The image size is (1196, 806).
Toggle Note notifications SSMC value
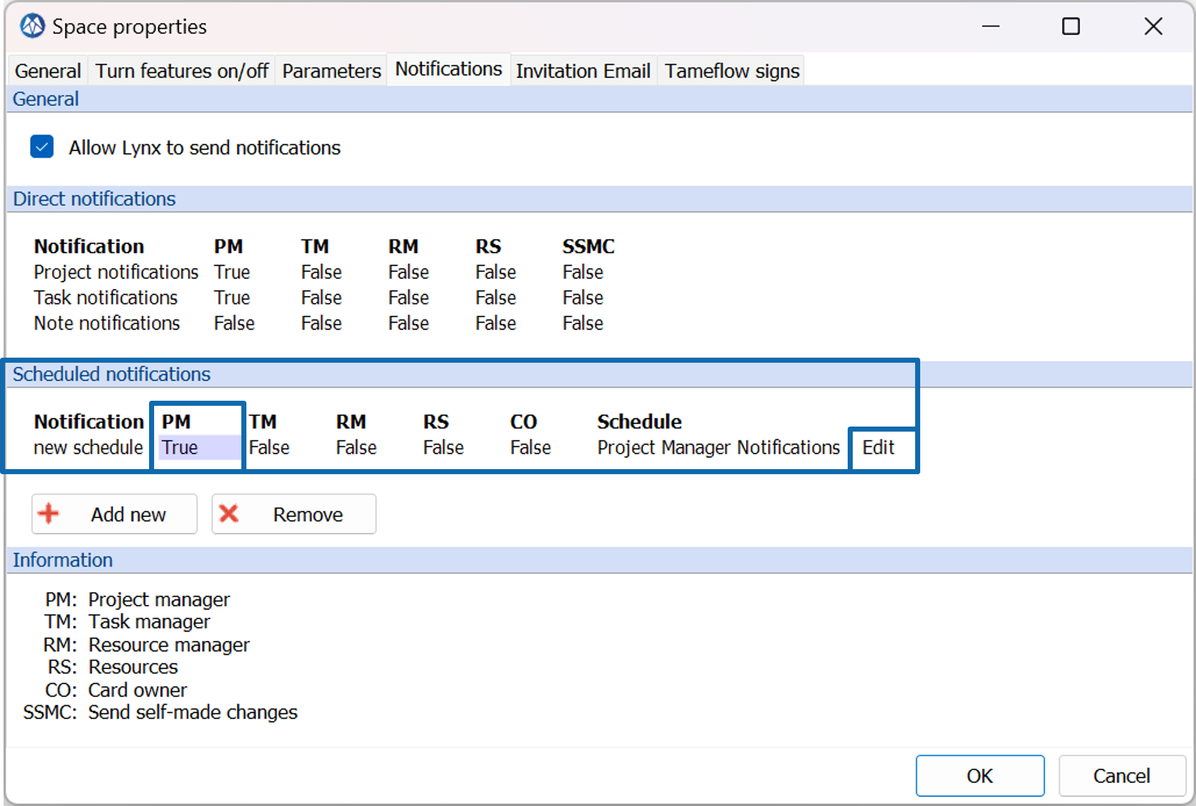pyautogui.click(x=583, y=324)
